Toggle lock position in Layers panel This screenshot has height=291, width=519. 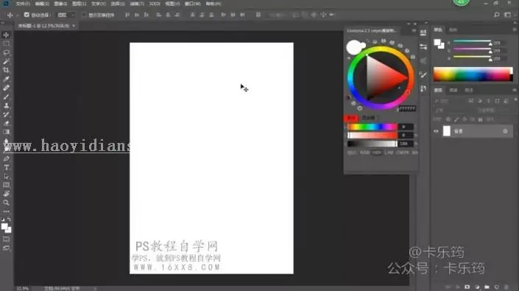pos(465,119)
